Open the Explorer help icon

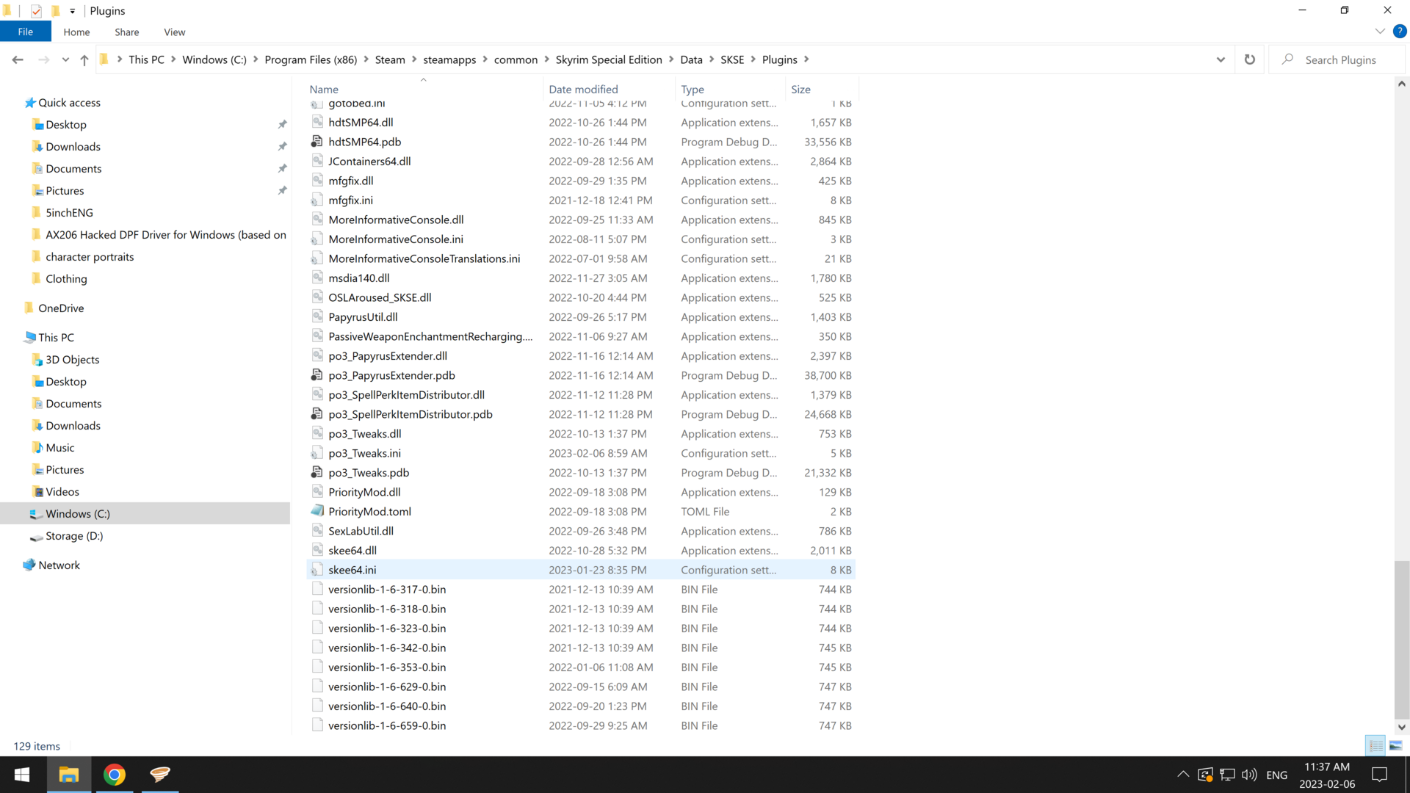pyautogui.click(x=1400, y=31)
